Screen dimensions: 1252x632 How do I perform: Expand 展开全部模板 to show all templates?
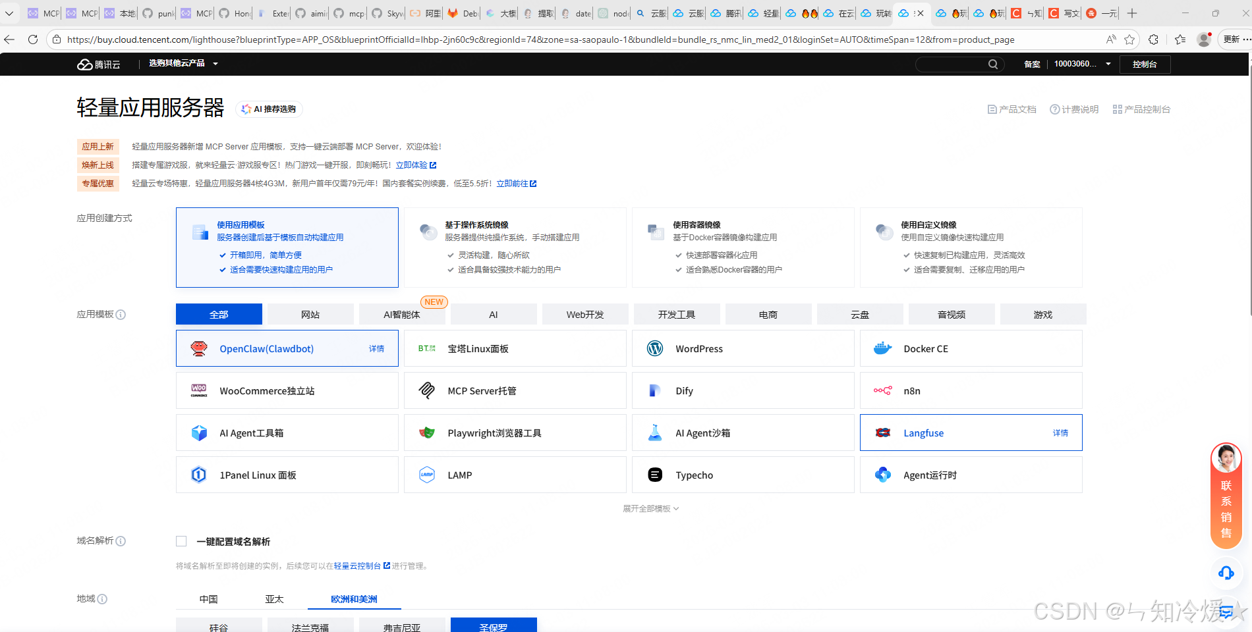pyautogui.click(x=651, y=508)
